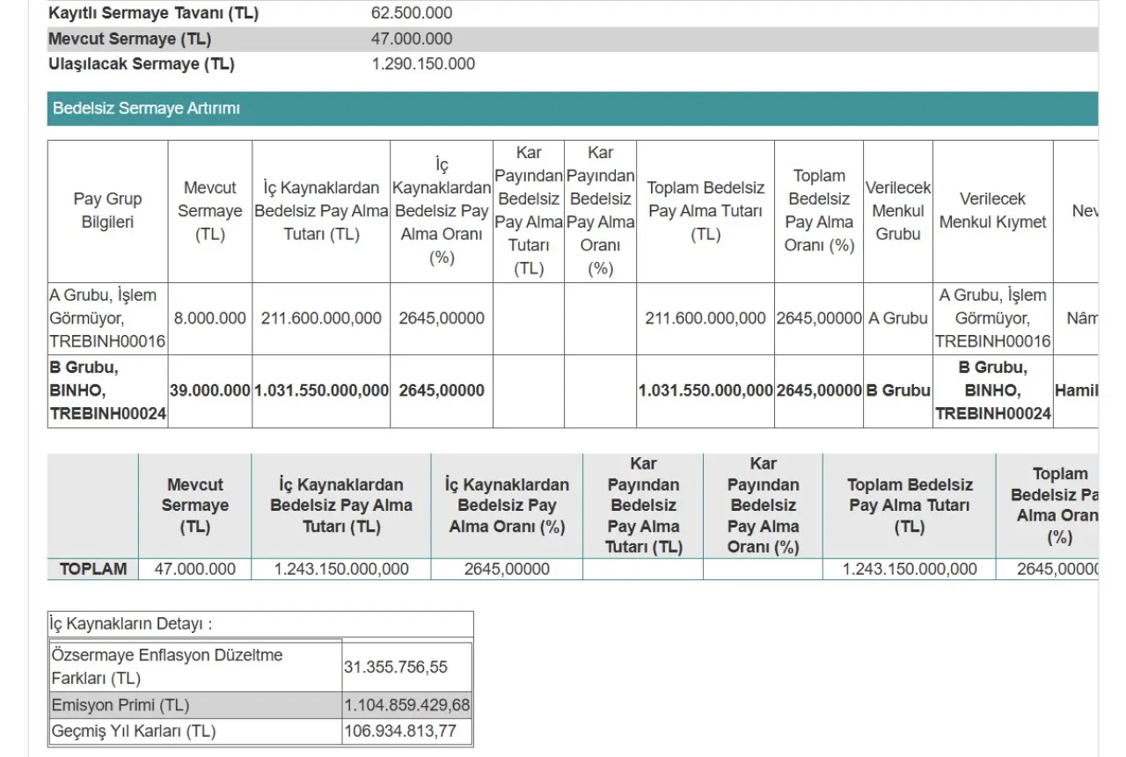Select the Geçmiş Yıl Karları value 106.934.813,77
This screenshot has width=1126, height=757.
[x=400, y=732]
